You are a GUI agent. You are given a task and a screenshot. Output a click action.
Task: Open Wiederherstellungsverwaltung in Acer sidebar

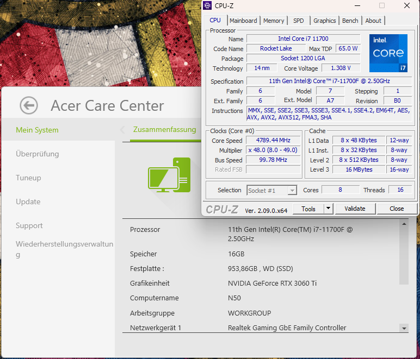point(64,249)
